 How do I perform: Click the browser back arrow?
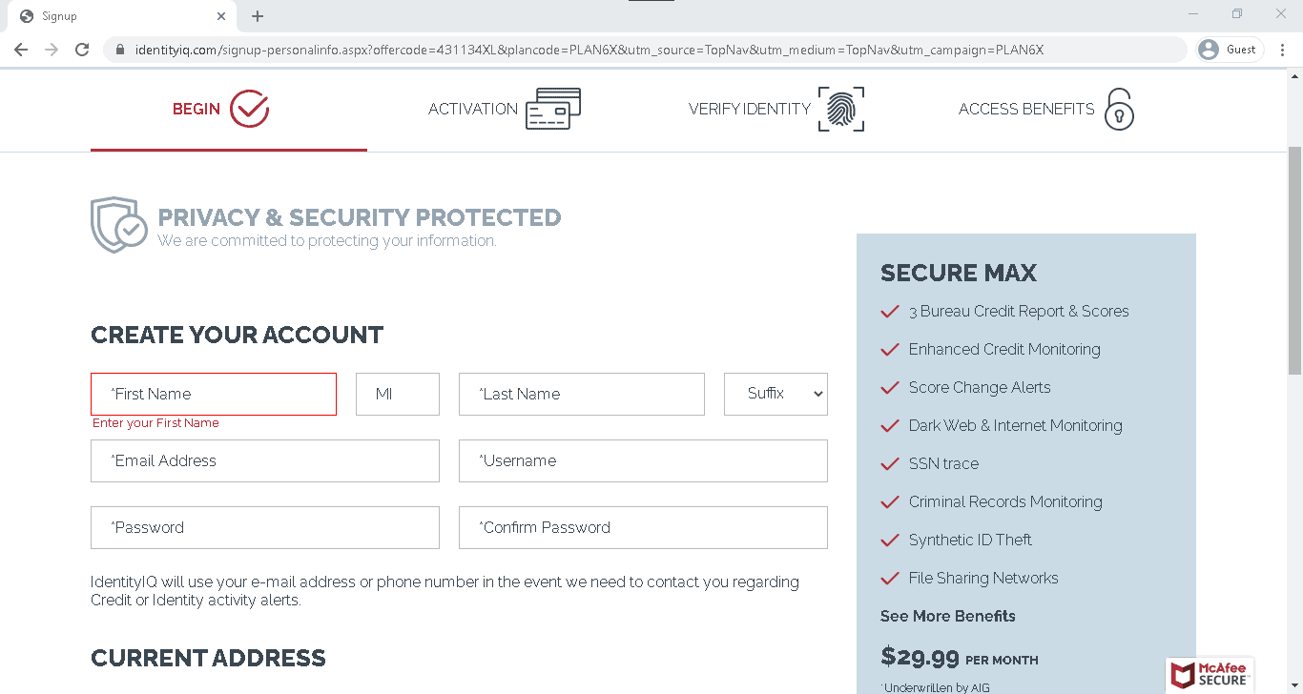[x=20, y=49]
